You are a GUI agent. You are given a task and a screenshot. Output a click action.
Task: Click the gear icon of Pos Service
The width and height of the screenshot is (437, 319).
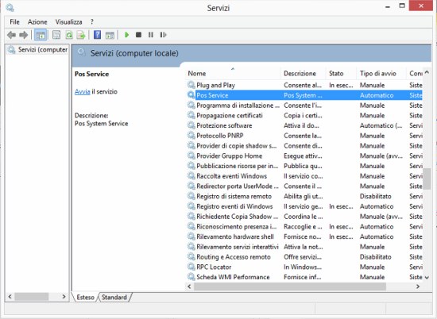pyautogui.click(x=191, y=95)
